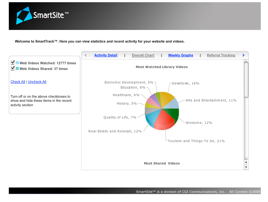Click 'Web Videos Shared: 37 times' text

tap(43, 69)
